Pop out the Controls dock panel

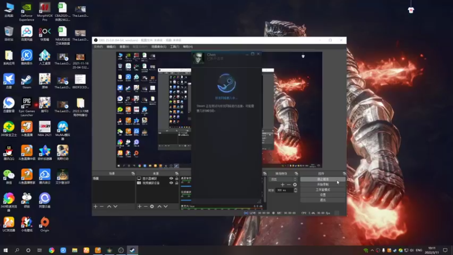click(x=344, y=173)
